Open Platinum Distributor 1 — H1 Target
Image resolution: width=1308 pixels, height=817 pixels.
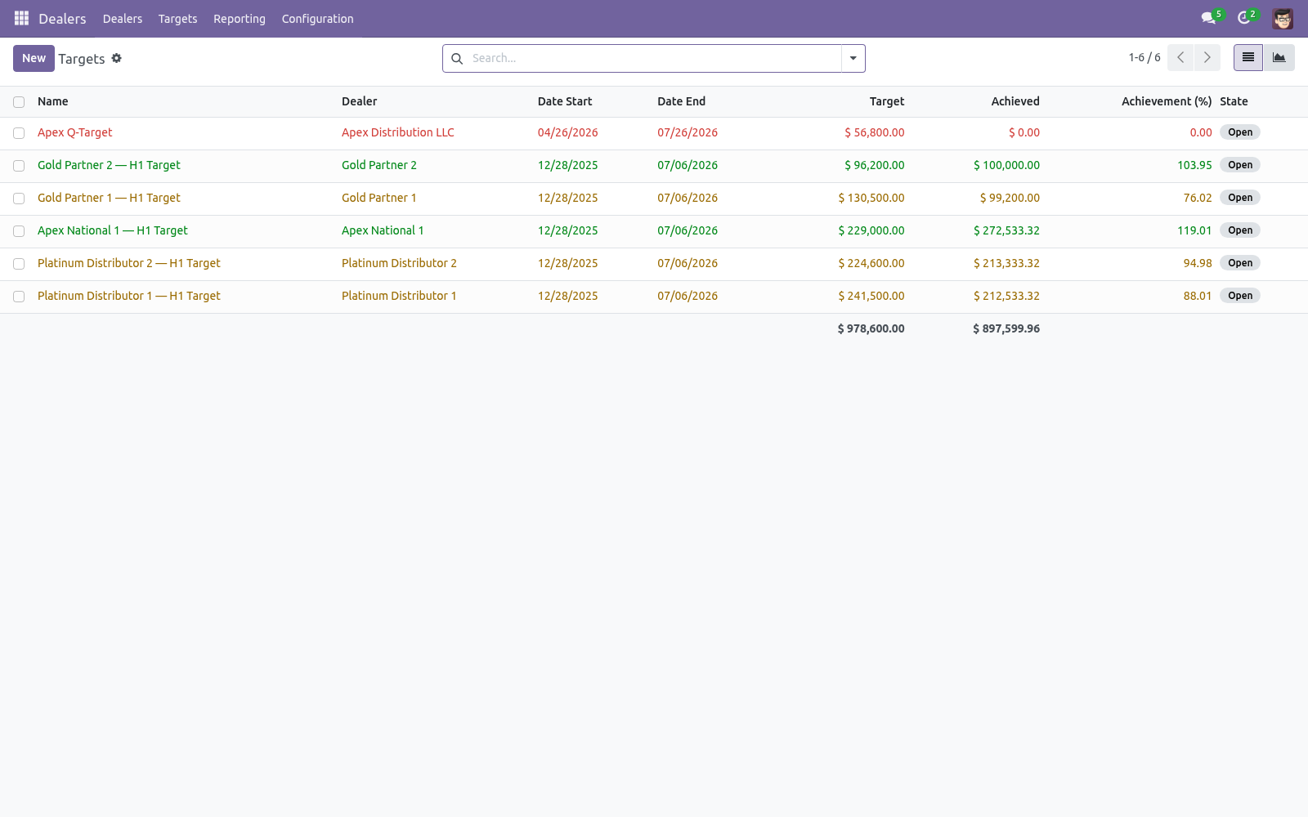click(129, 296)
